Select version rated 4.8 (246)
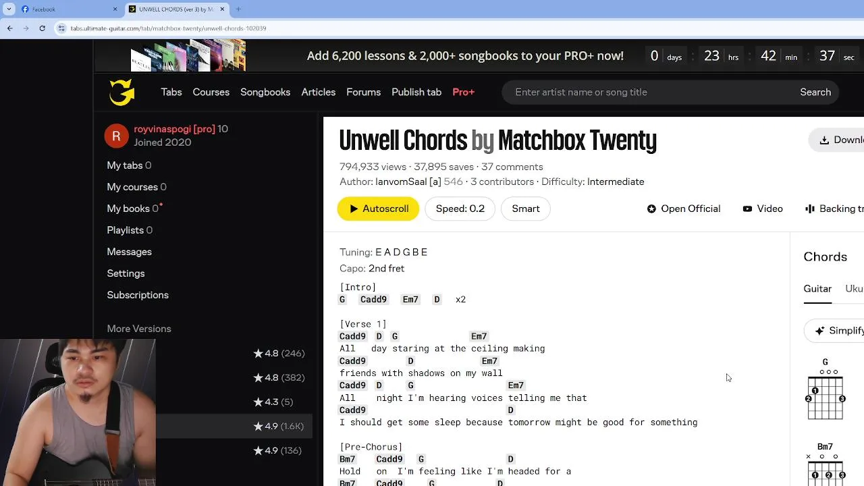 279,353
